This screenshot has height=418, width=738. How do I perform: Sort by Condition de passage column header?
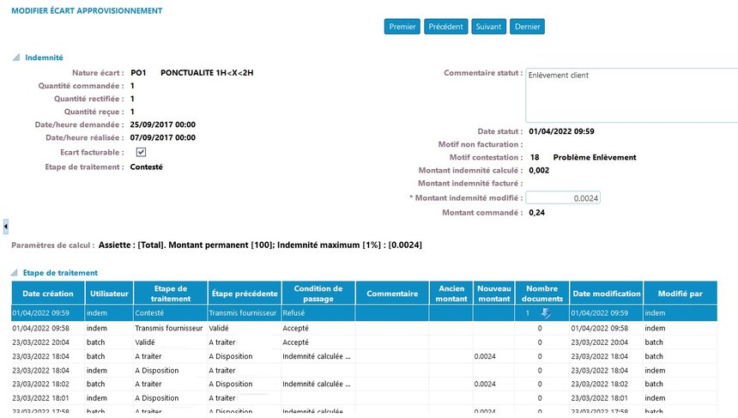point(318,294)
